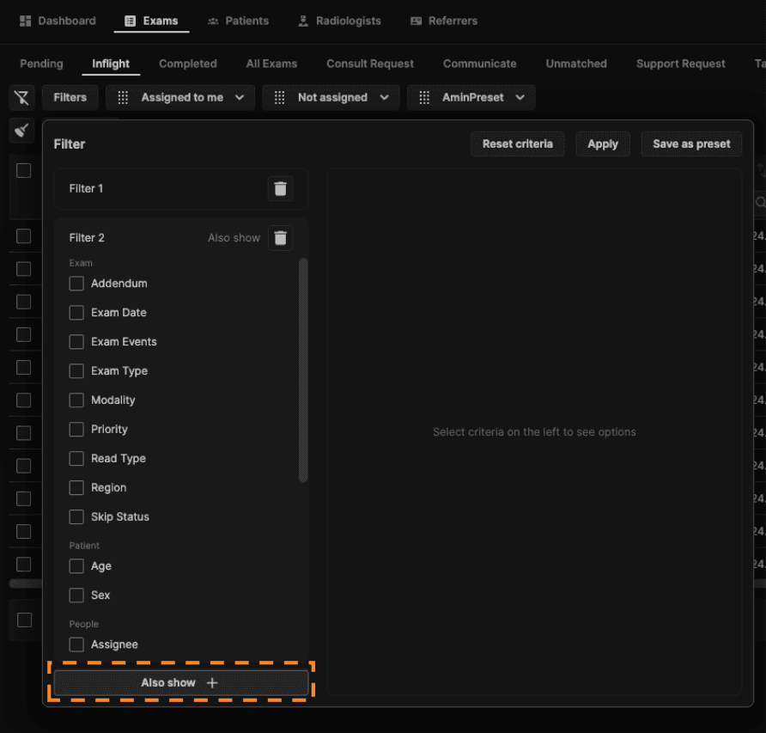Toggle the Priority checkbox
766x733 pixels.
(76, 430)
